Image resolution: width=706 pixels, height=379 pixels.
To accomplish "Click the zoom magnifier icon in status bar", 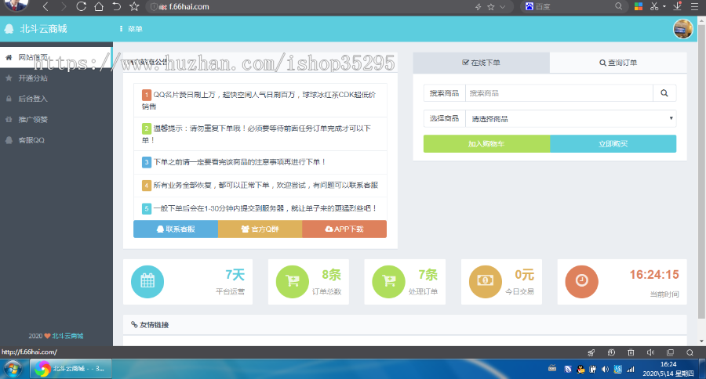I will [x=690, y=352].
